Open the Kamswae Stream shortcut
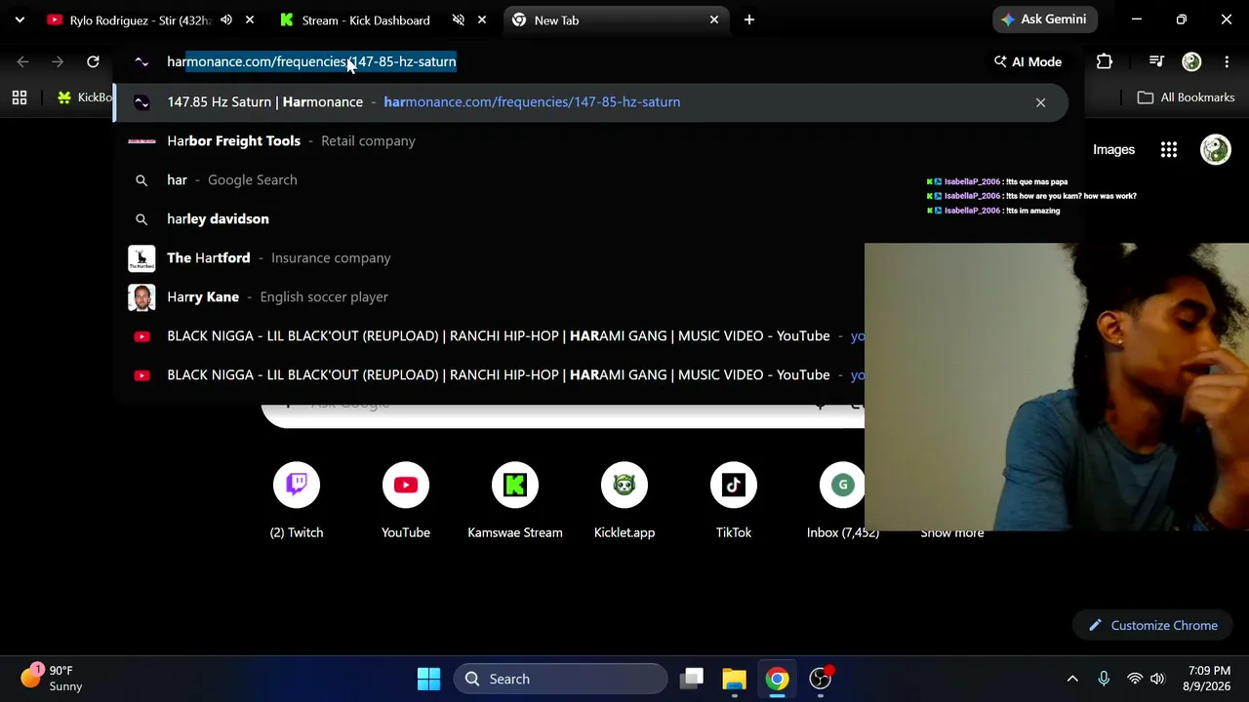 pyautogui.click(x=515, y=501)
